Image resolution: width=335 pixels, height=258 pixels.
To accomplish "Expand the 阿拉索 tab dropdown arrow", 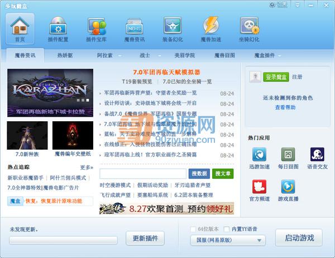I will 119,56.
